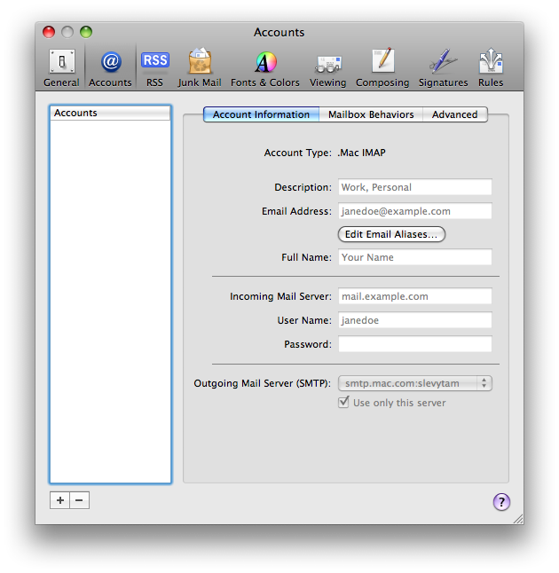Open Viewing preferences
Screen dimensions: 559x573
coord(327,67)
